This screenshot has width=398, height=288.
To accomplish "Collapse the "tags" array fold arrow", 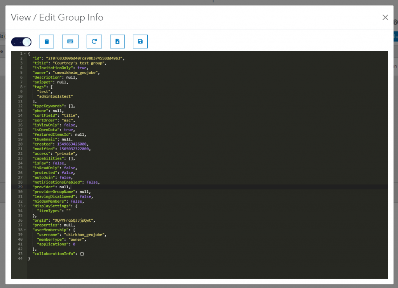I will pos(25,87).
